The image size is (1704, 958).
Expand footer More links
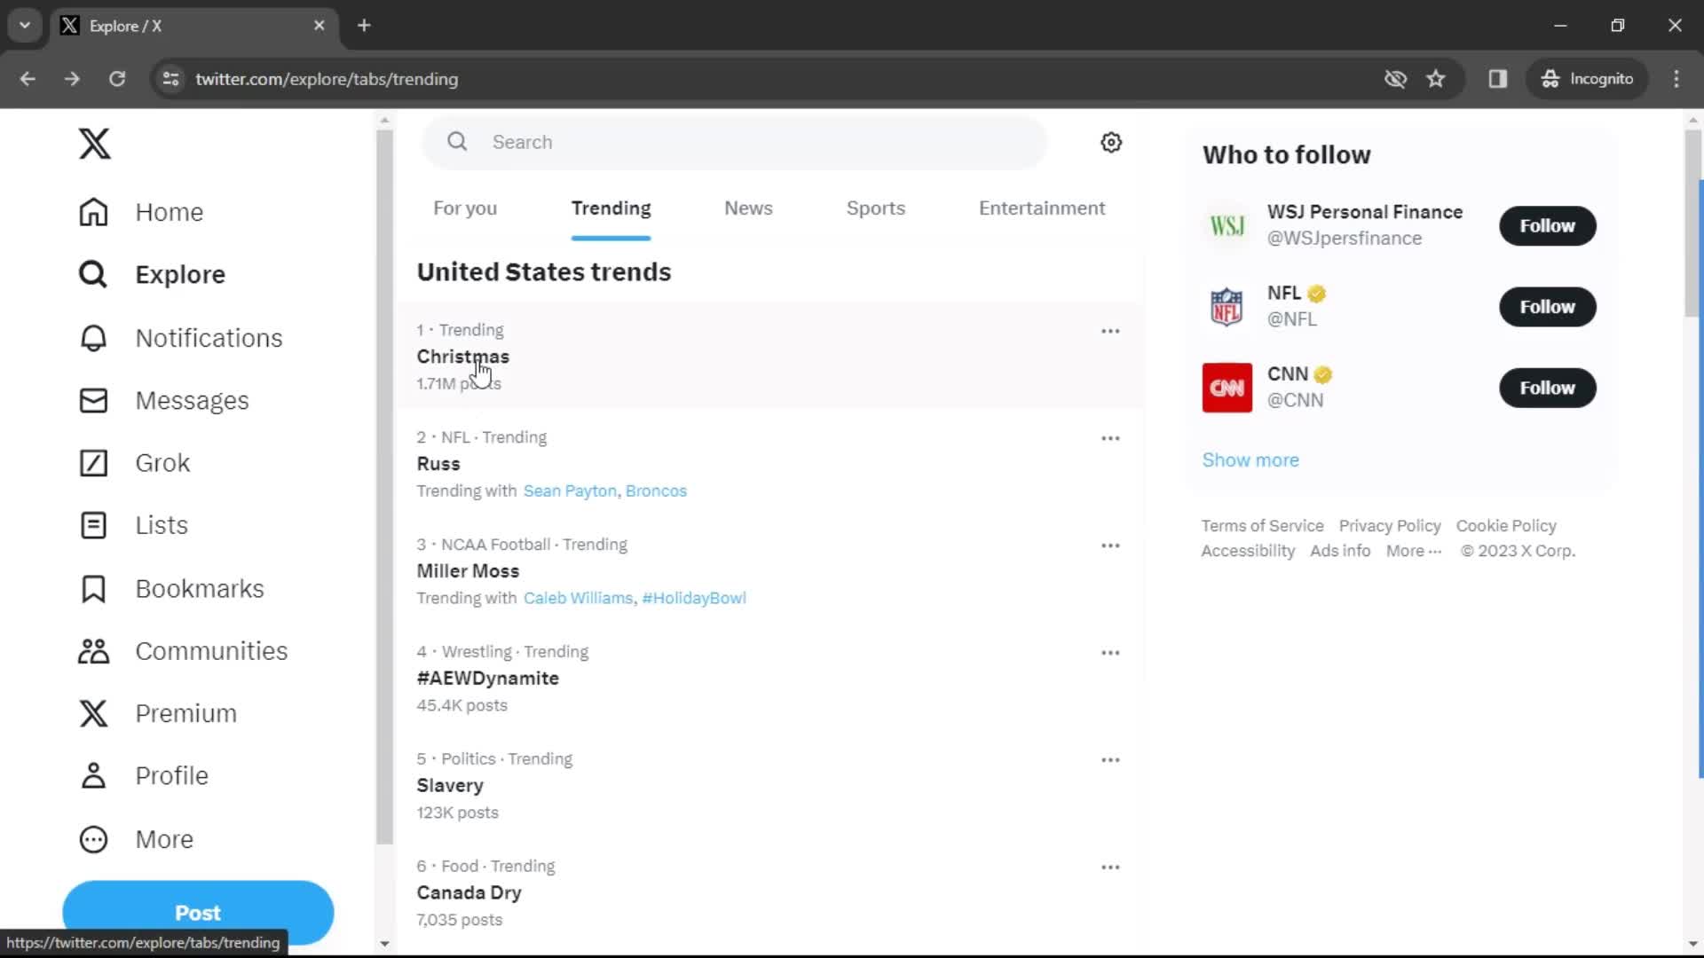pos(1414,551)
